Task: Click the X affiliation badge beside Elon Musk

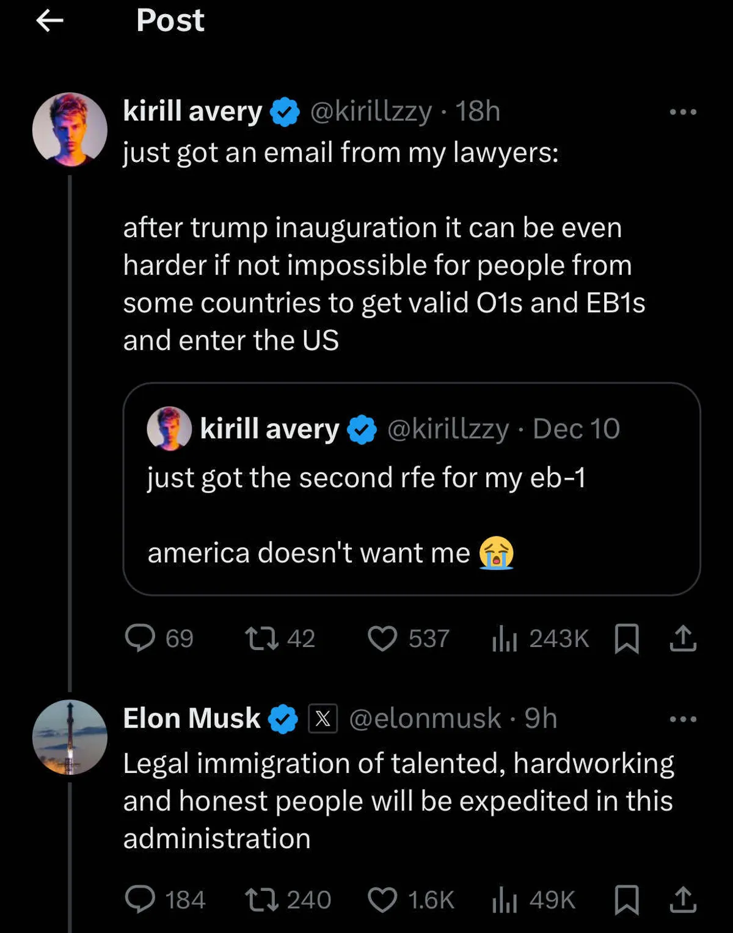Action: 323,719
